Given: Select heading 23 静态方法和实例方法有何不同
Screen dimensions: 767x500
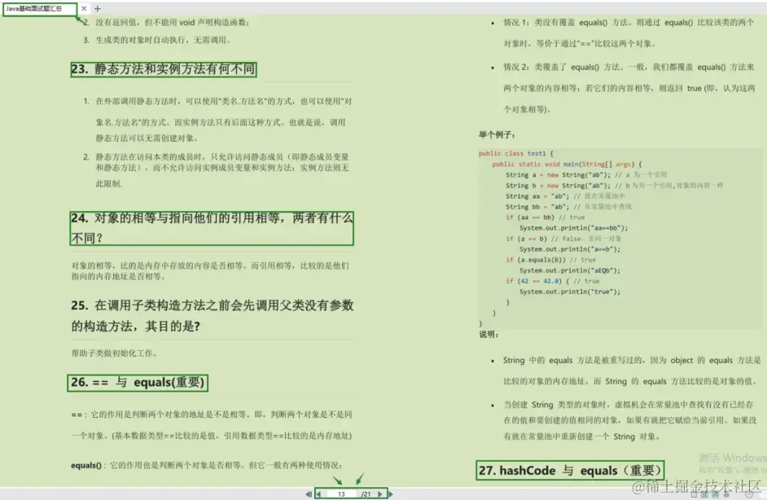Looking at the screenshot, I should (x=160, y=70).
